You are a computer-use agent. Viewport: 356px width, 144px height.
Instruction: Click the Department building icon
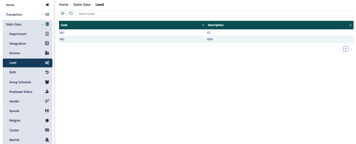click(47, 34)
